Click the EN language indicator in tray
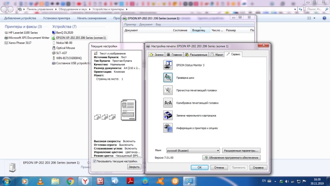The height and width of the screenshot is (186, 330). 264,181
